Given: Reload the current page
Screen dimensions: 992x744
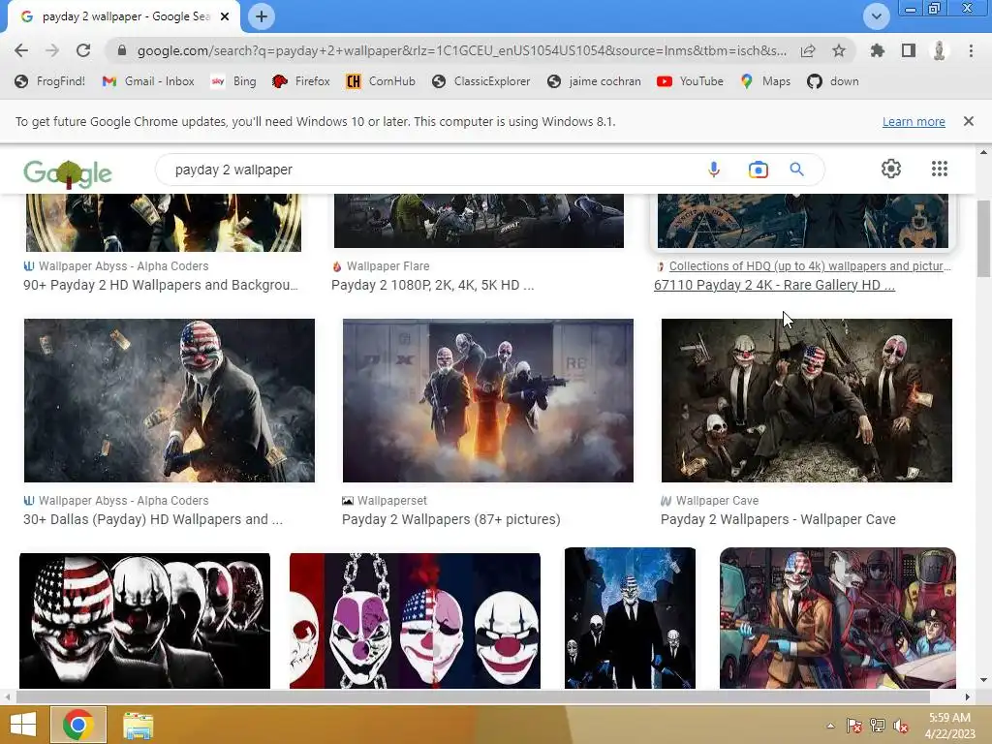Looking at the screenshot, I should (83, 50).
